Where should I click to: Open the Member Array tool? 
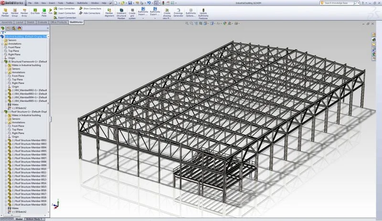(x=24, y=11)
